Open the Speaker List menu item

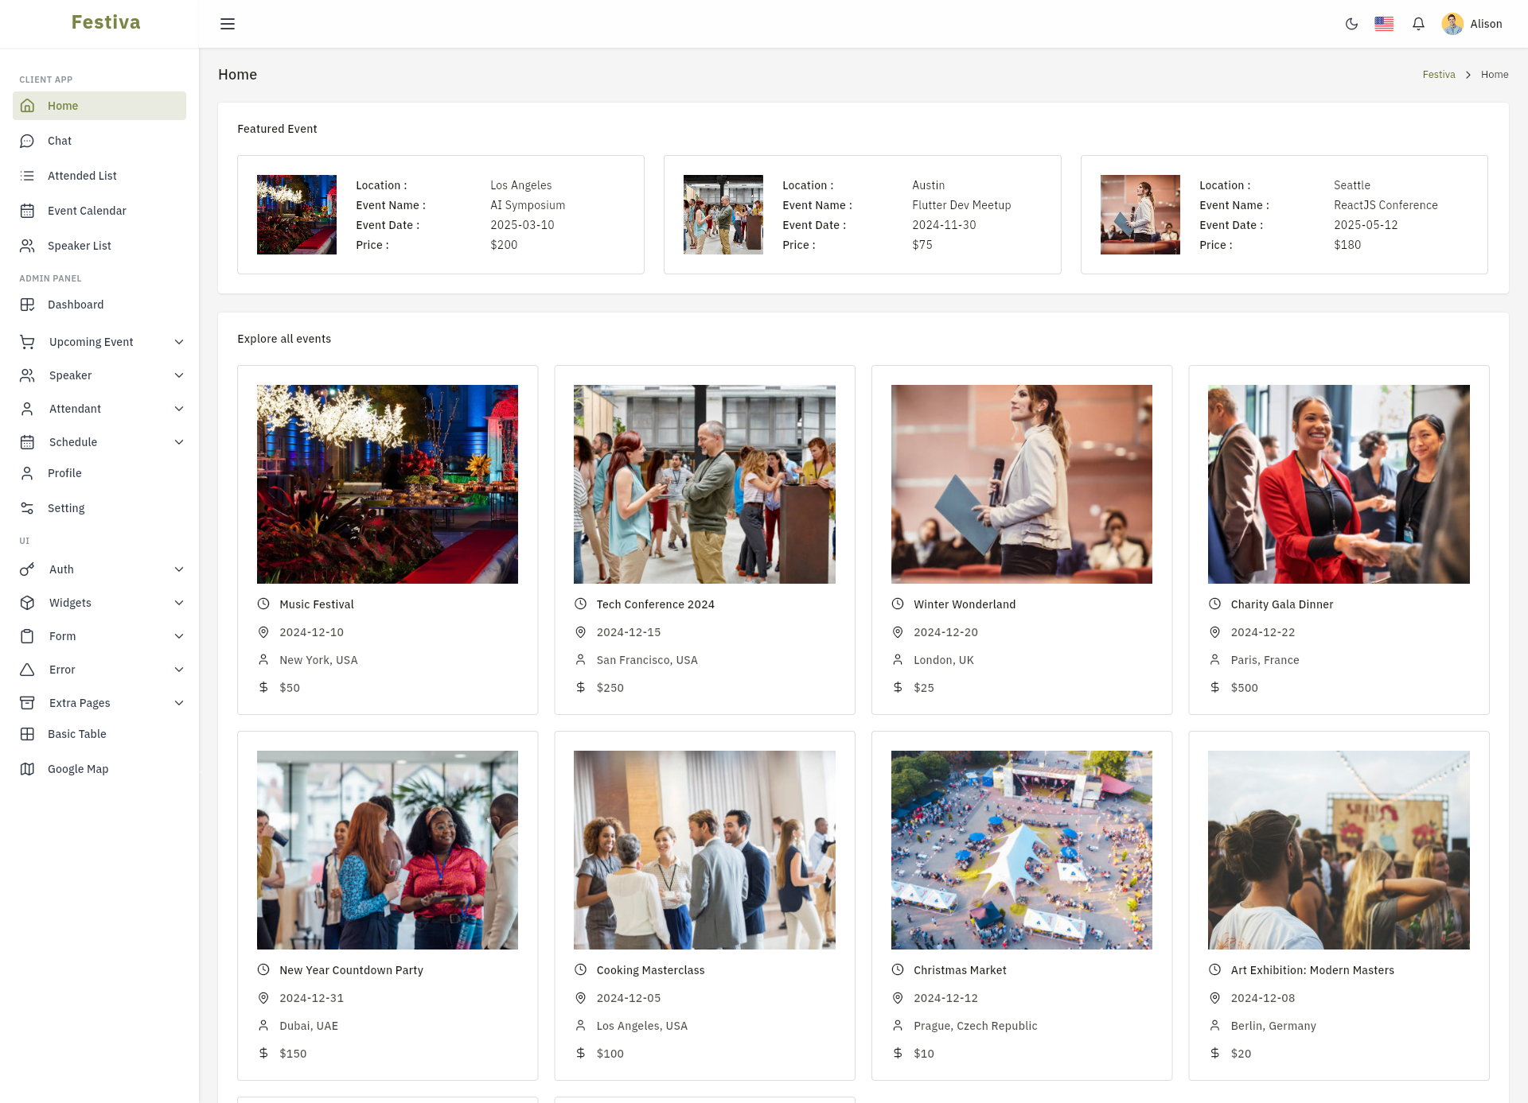click(x=99, y=246)
